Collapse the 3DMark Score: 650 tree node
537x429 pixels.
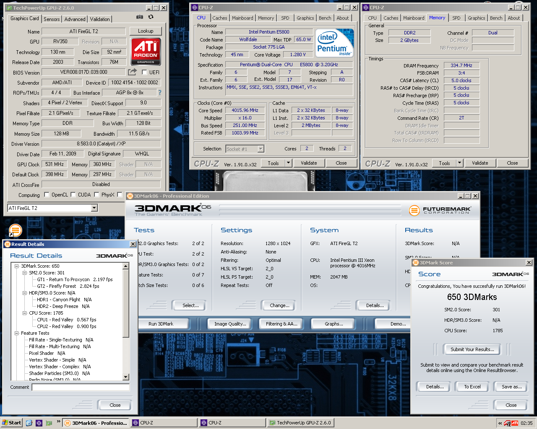(x=17, y=266)
